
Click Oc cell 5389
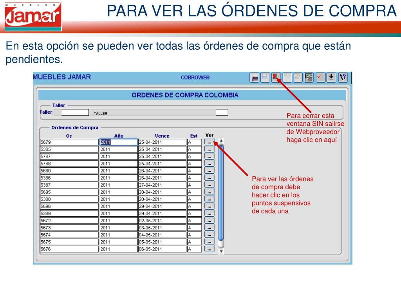[x=69, y=214]
